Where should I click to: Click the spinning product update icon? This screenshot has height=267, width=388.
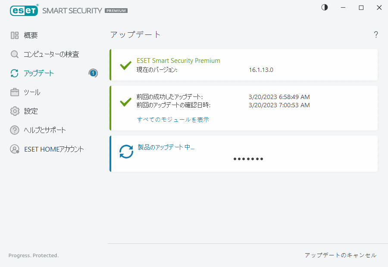[x=126, y=152]
